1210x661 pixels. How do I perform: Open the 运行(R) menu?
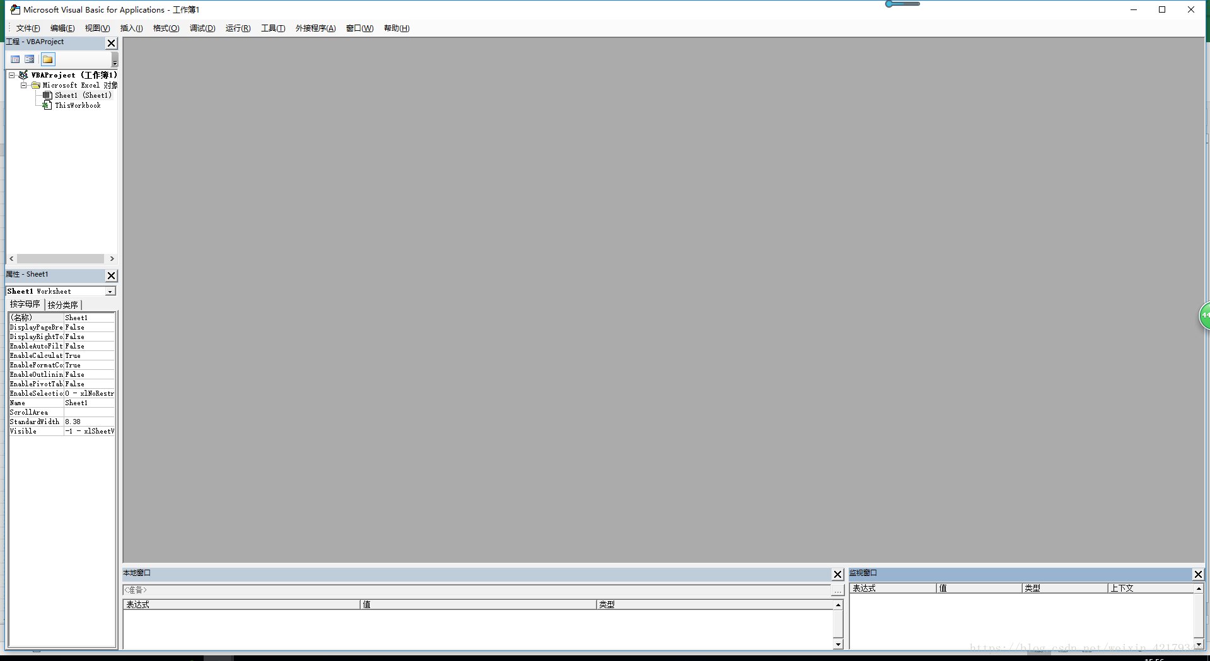[x=238, y=28]
